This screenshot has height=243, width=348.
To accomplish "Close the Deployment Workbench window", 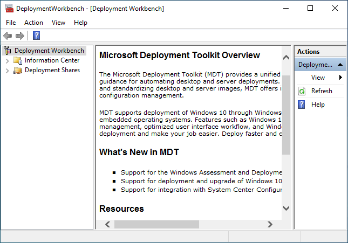I will (335, 9).
